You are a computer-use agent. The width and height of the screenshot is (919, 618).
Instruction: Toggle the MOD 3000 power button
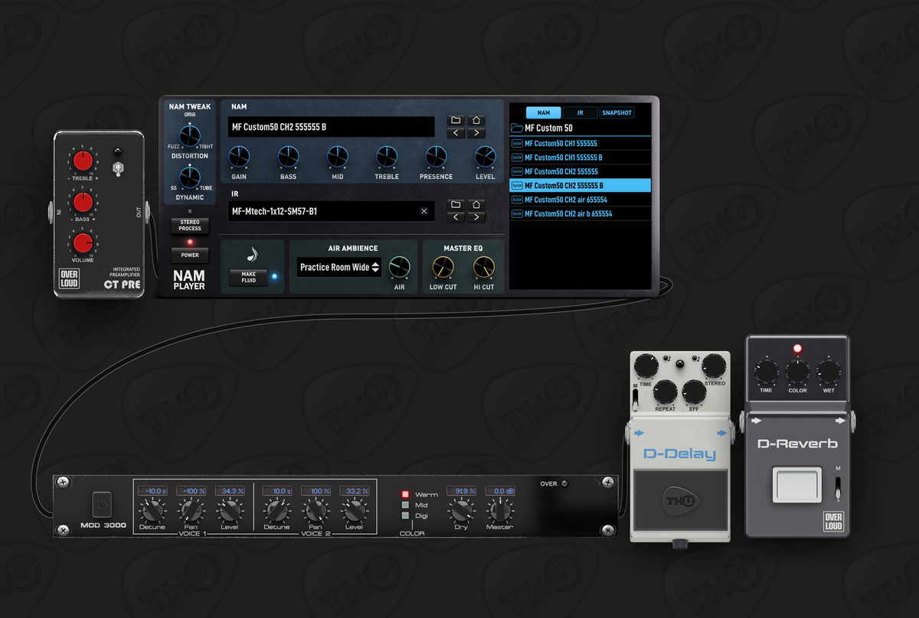[102, 505]
